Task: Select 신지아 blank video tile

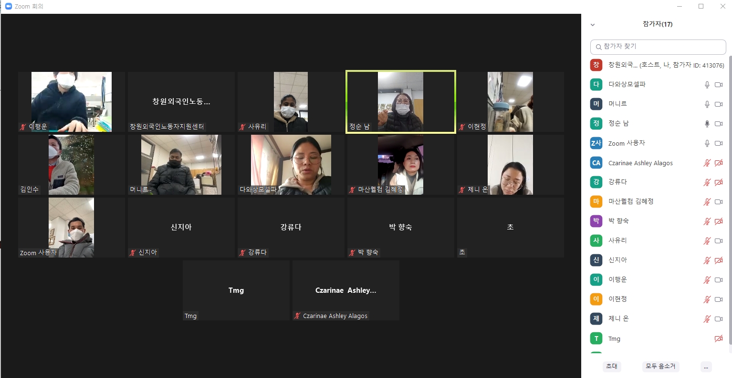Action: 181,228
